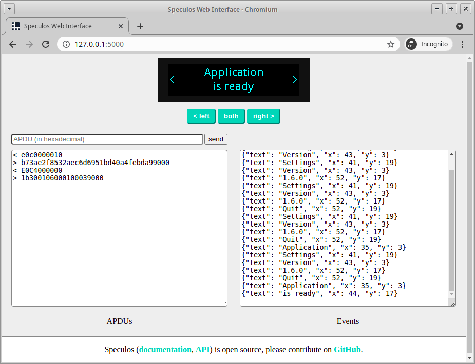Open the tab search chevron near the tab strip
This screenshot has height=364, width=475.
(x=459, y=26)
